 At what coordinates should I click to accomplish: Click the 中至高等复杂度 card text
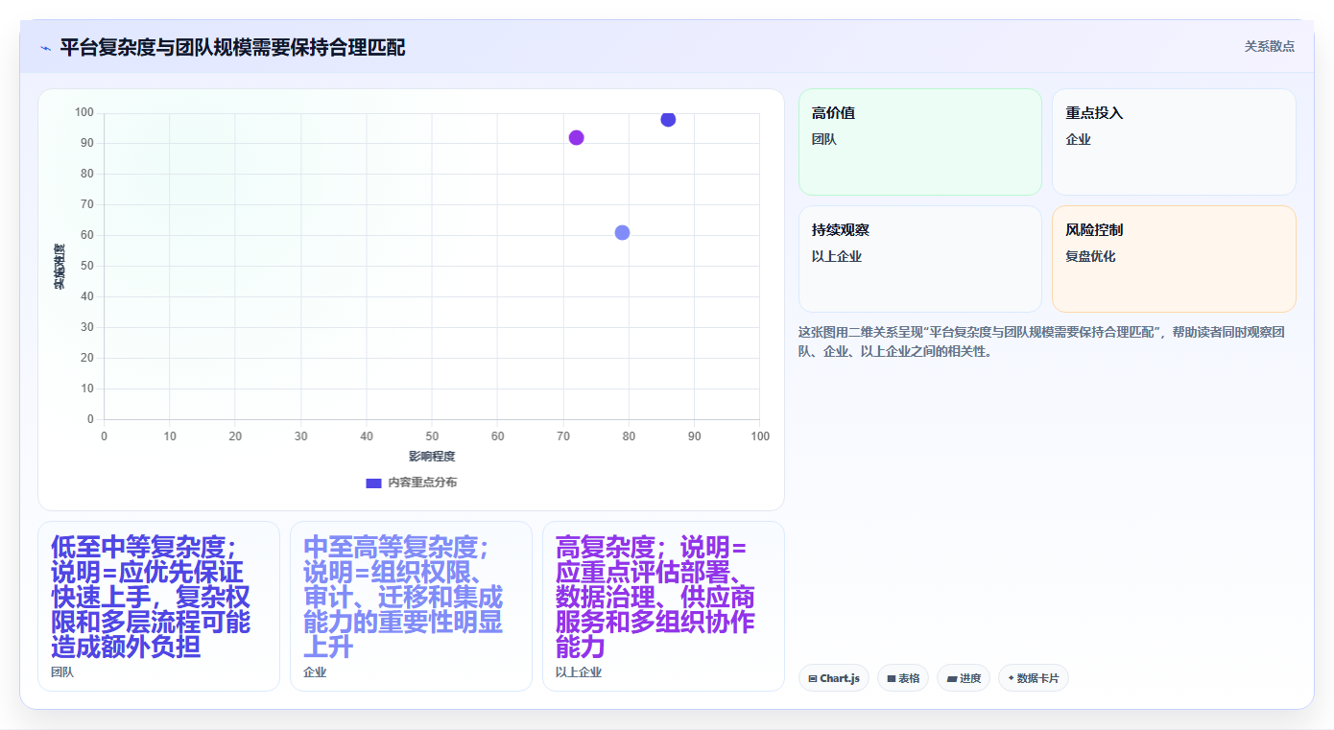[403, 597]
